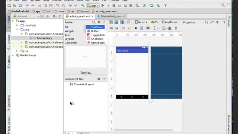Click the Pan hand icon in design toolbar

click(169, 28)
